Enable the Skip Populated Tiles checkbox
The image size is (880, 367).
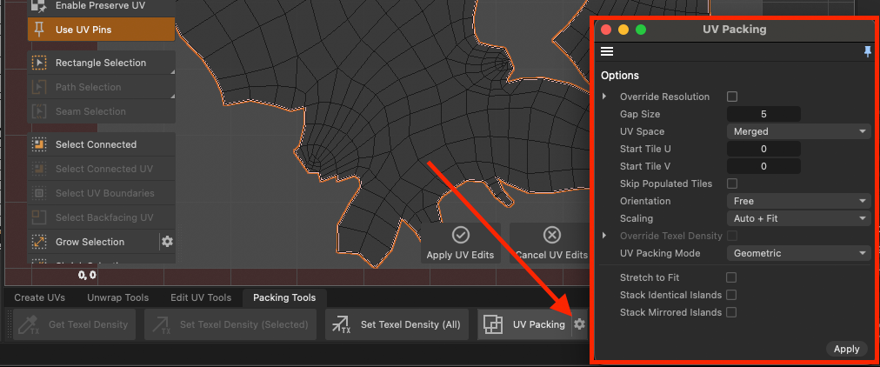click(x=732, y=183)
